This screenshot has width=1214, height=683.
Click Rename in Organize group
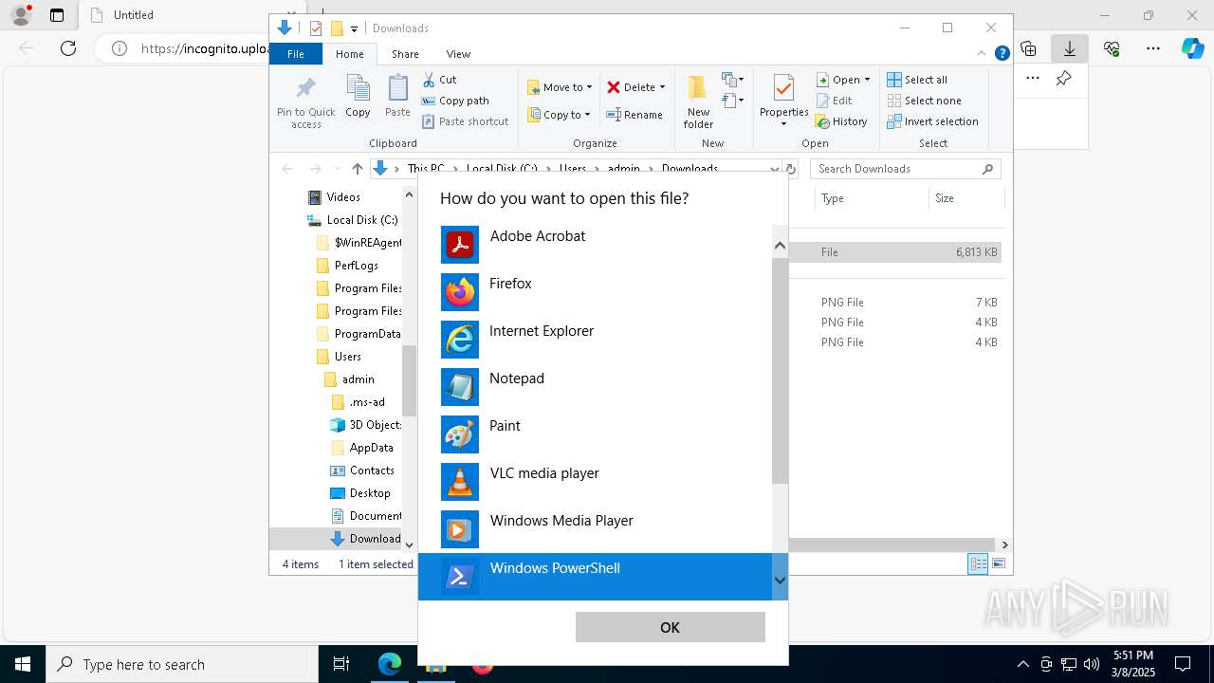click(635, 115)
